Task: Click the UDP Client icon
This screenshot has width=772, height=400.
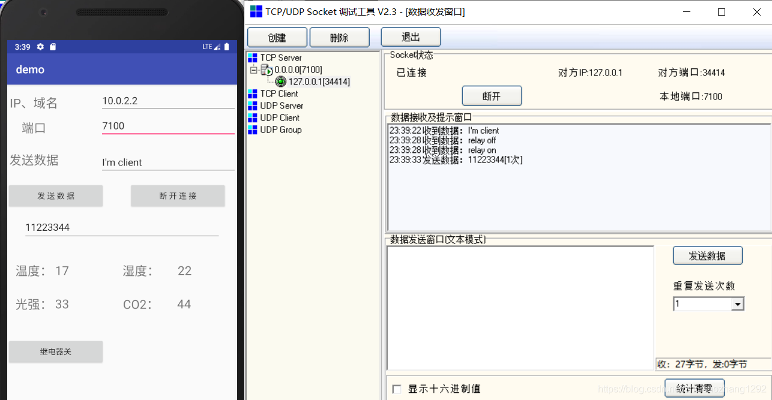Action: pyautogui.click(x=253, y=118)
